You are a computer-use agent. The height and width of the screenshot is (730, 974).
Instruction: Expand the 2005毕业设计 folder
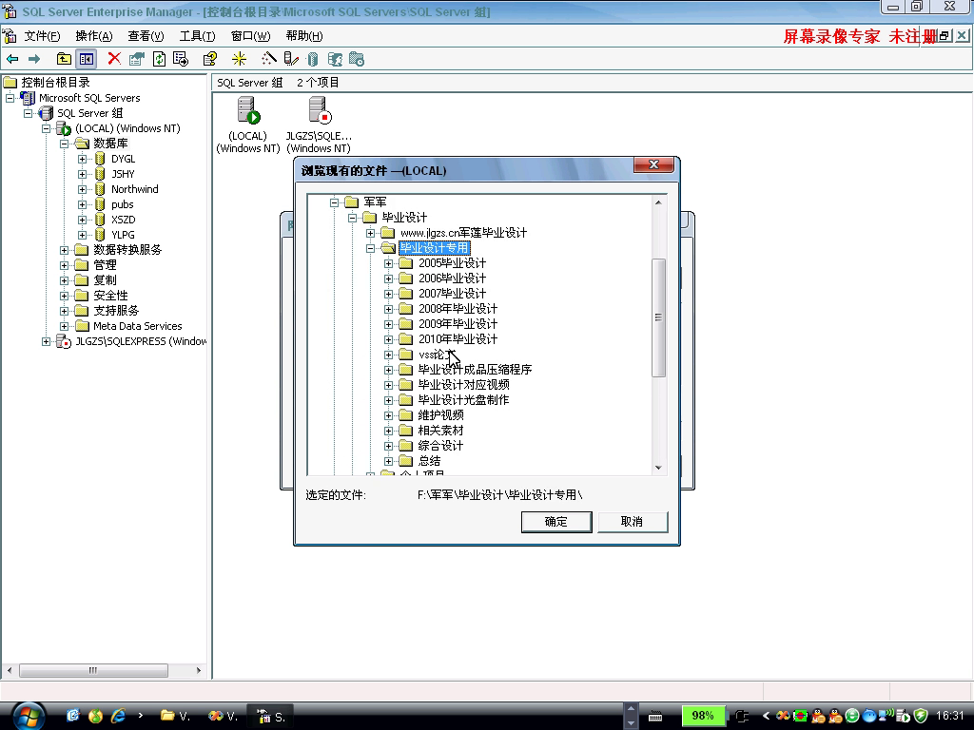coord(389,263)
